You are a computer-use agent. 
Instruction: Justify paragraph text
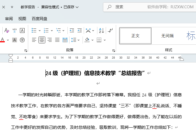[57, 40]
